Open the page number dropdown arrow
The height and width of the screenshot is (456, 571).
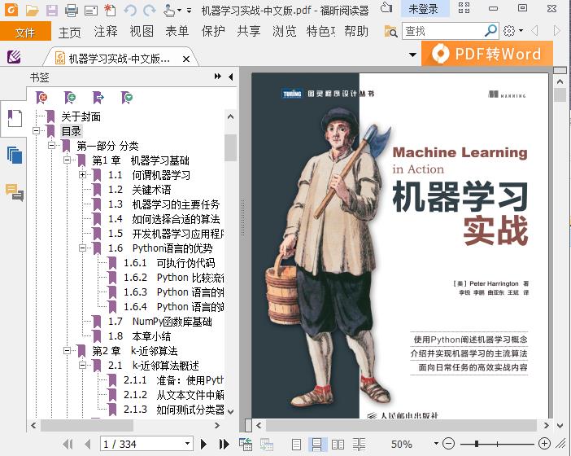coord(187,444)
